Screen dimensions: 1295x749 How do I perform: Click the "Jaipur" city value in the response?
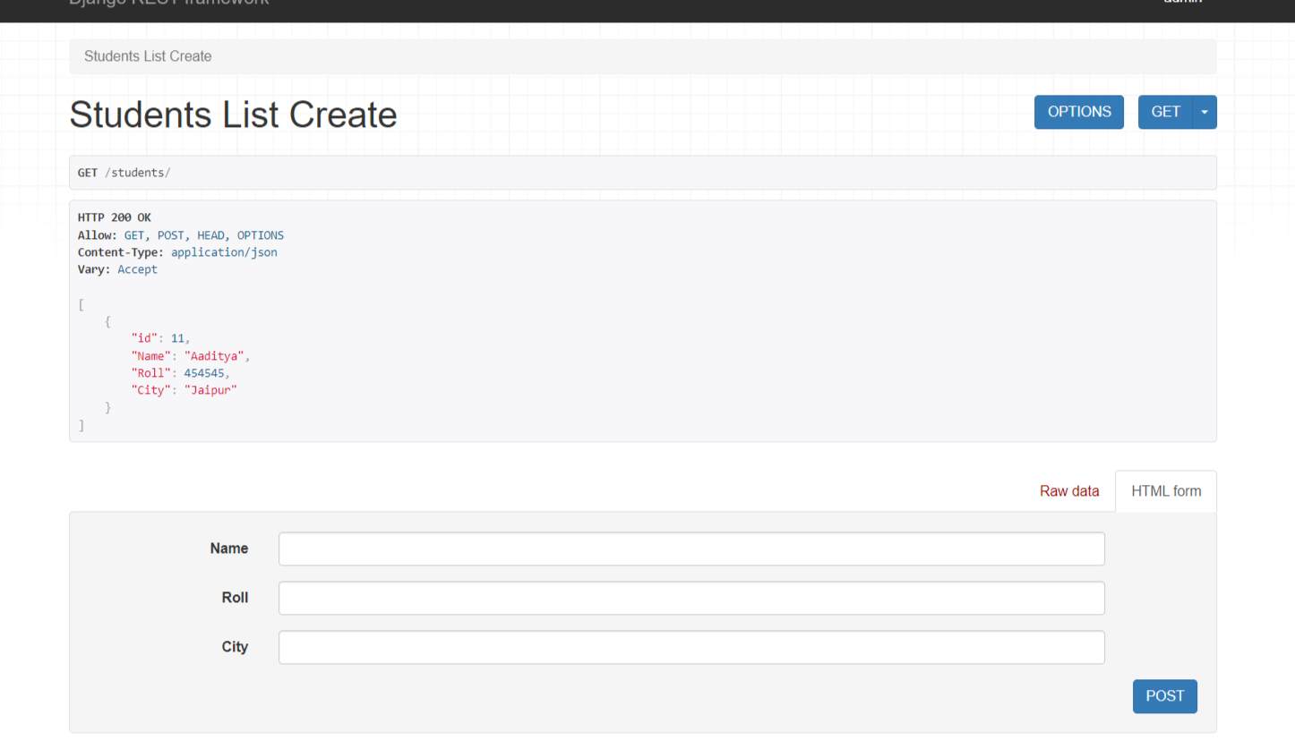click(x=210, y=390)
